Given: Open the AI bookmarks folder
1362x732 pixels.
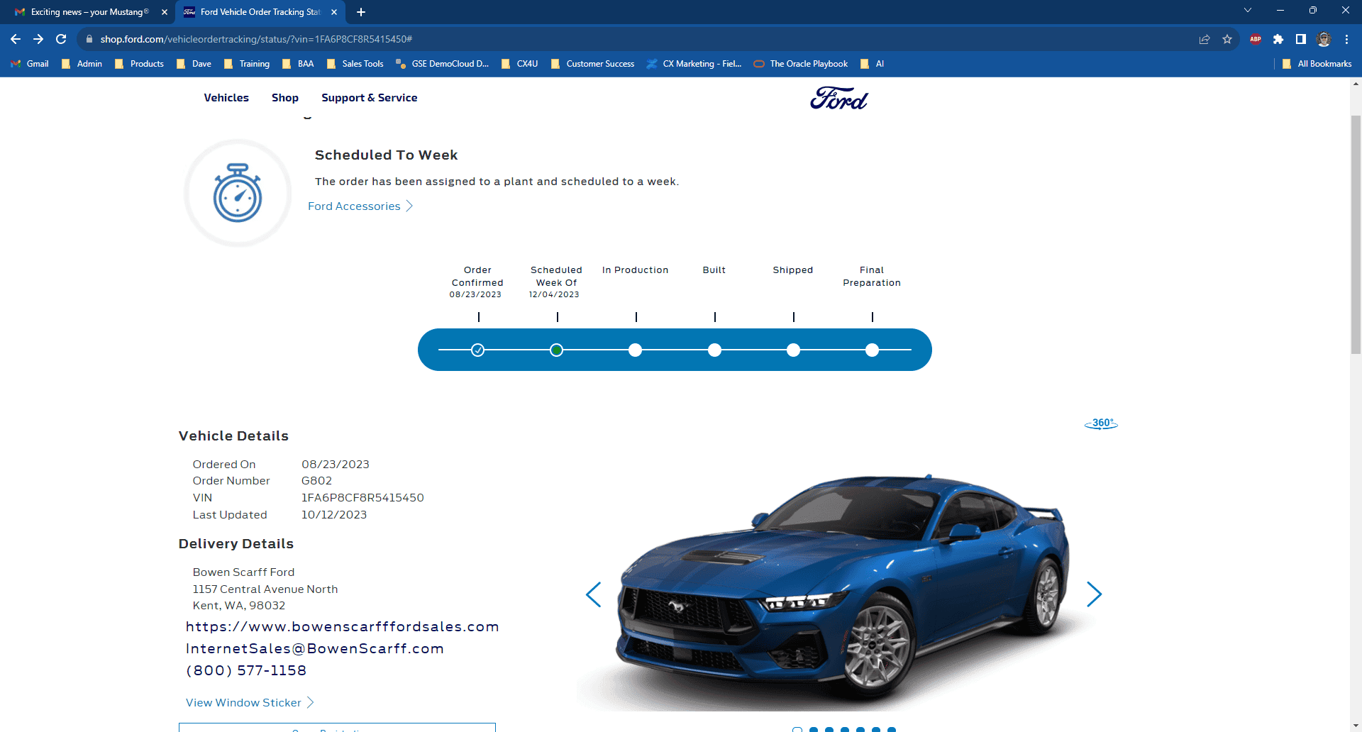Looking at the screenshot, I should point(873,64).
